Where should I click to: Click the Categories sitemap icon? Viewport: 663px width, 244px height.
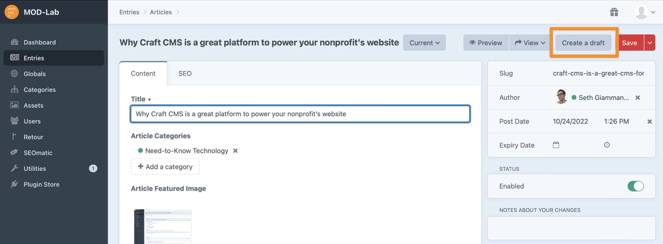click(15, 89)
